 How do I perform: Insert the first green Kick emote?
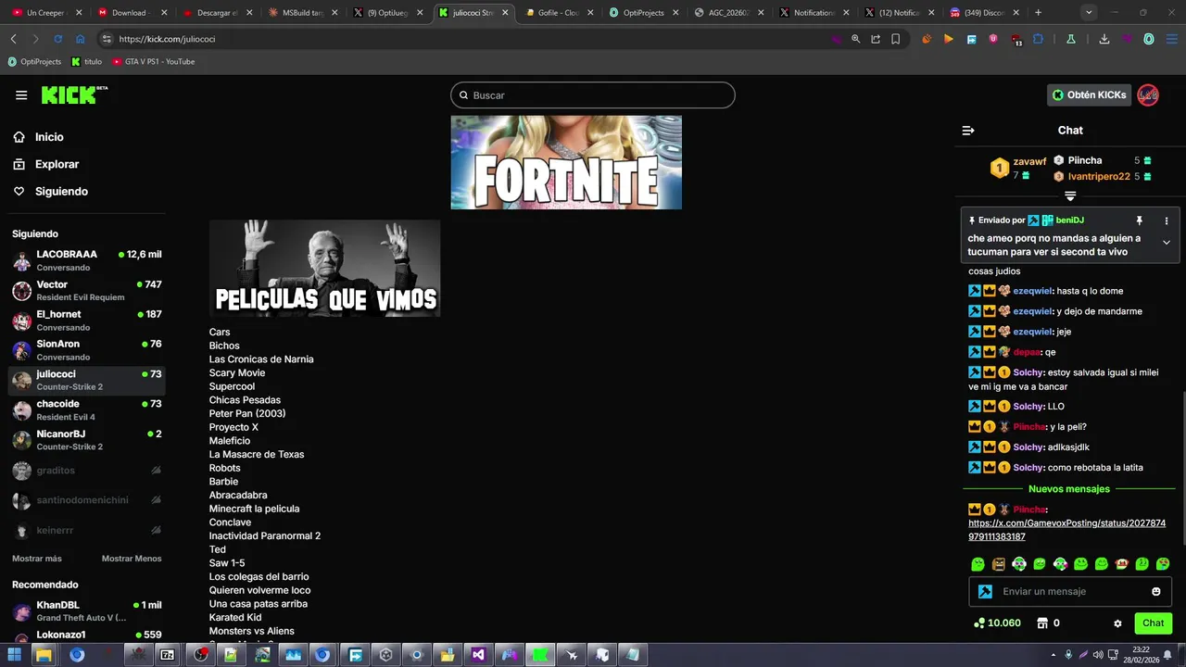point(978,564)
